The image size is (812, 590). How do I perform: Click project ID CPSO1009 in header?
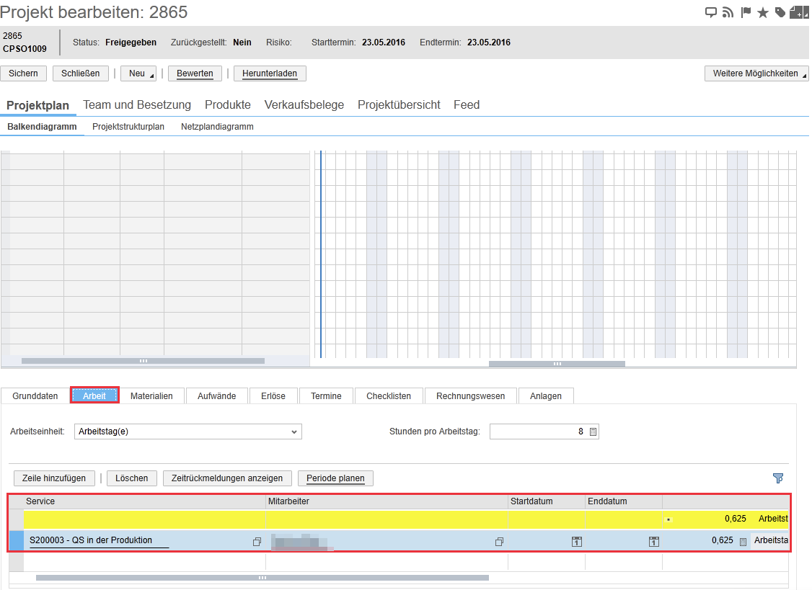[x=25, y=49]
